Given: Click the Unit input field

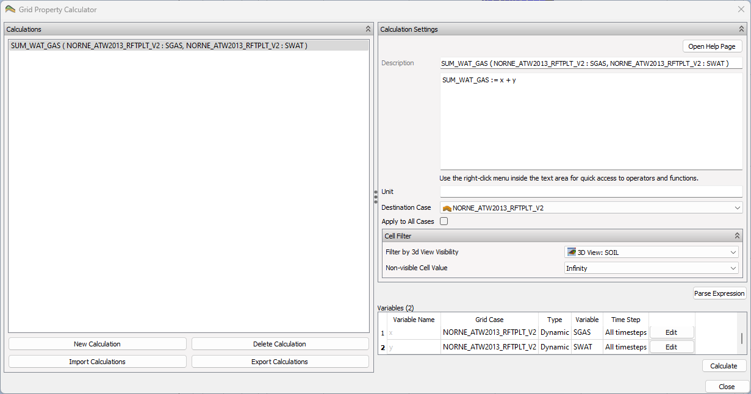Looking at the screenshot, I should point(591,192).
